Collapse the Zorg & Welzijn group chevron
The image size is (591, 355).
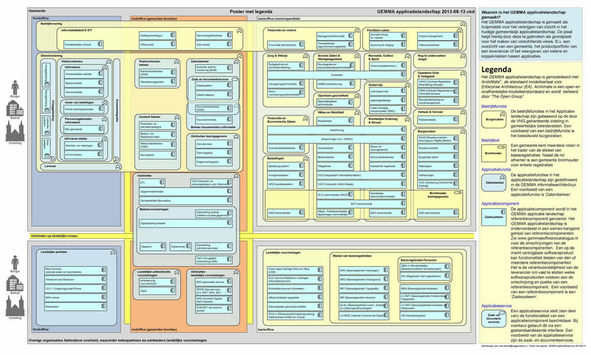(x=305, y=56)
